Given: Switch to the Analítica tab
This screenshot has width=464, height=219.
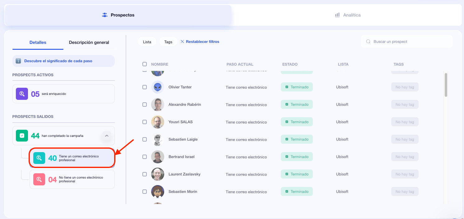Looking at the screenshot, I should pos(348,15).
